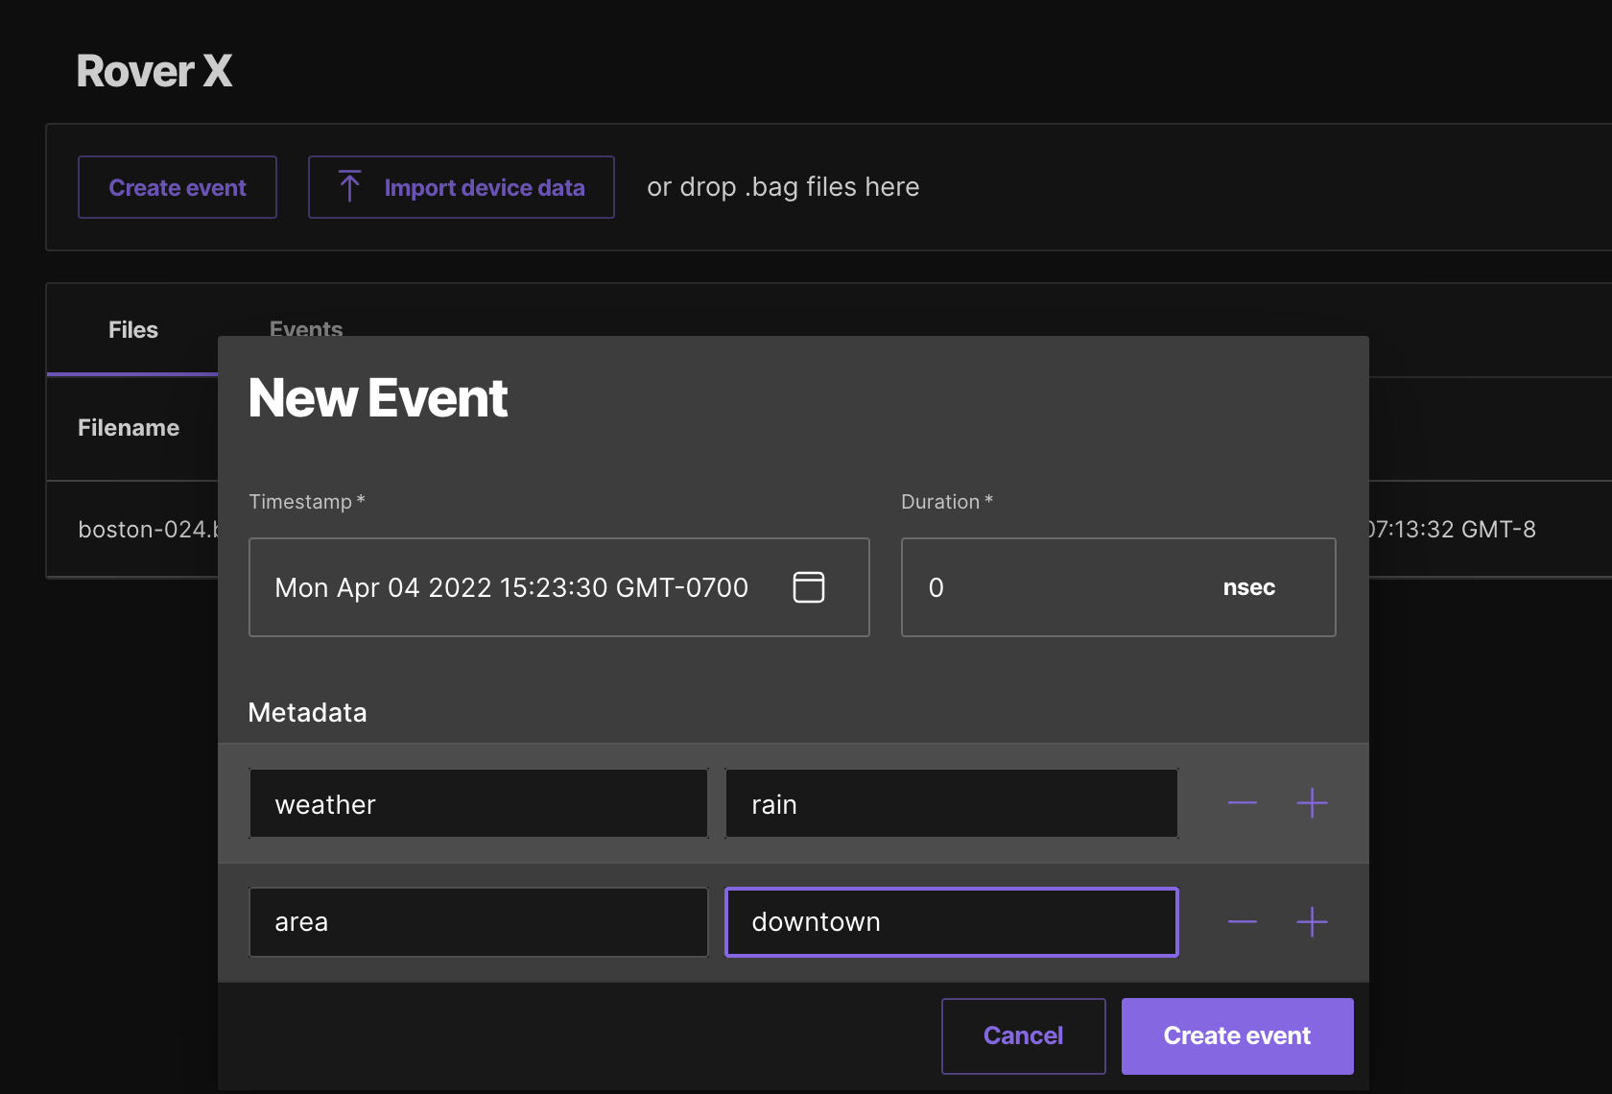Click the Import device data button

[461, 186]
